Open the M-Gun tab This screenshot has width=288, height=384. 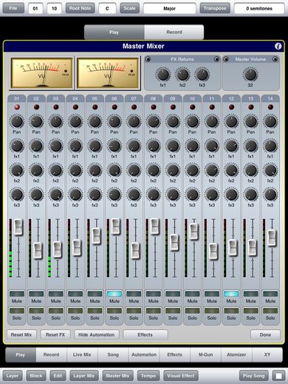pyautogui.click(x=205, y=354)
